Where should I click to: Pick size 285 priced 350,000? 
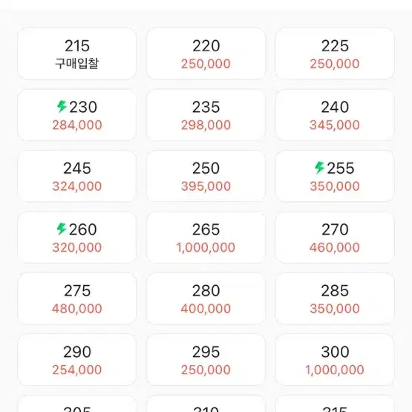[x=335, y=298]
